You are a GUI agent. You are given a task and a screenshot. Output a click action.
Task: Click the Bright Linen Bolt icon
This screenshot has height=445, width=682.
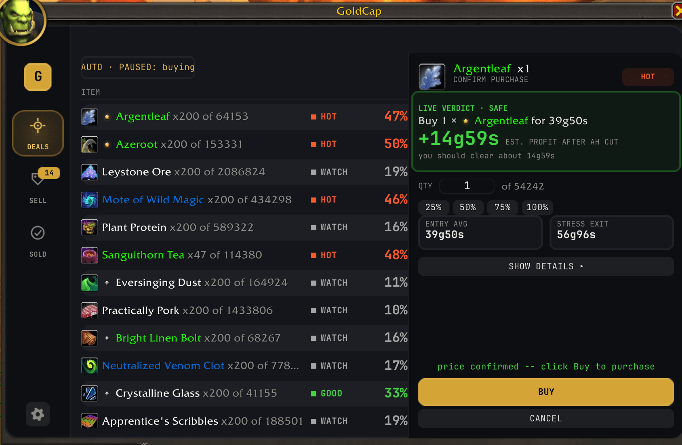pyautogui.click(x=89, y=338)
